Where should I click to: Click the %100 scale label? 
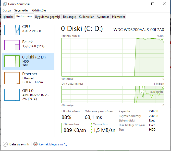point(161,36)
